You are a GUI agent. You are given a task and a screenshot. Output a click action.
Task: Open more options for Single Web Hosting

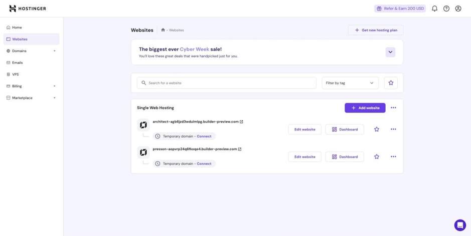[393, 108]
